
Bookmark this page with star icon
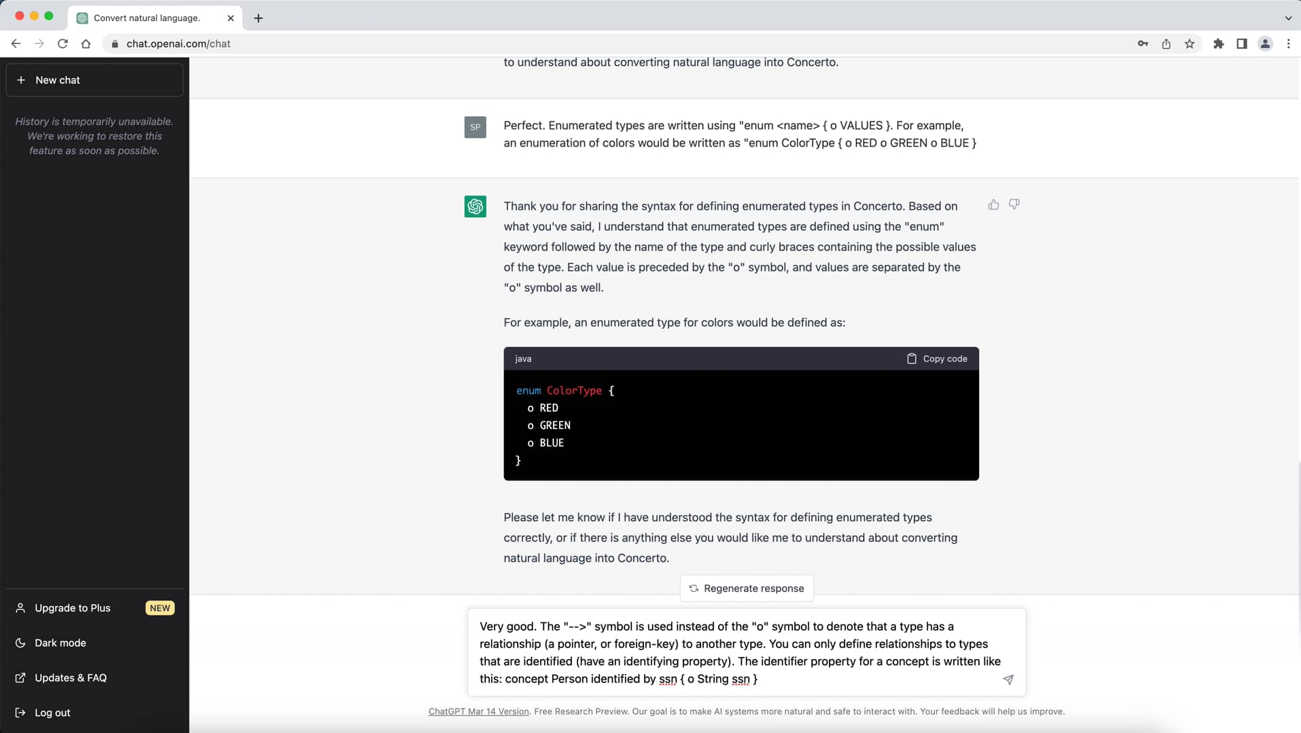point(1190,43)
